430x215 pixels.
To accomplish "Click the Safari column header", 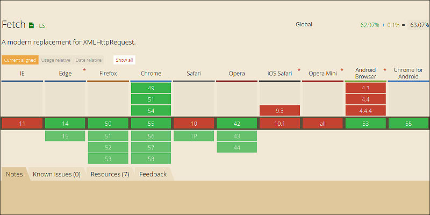I will coord(194,74).
